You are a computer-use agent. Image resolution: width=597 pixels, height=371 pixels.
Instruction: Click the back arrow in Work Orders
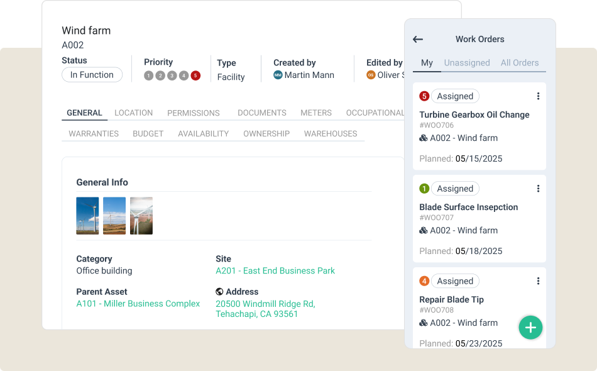[x=418, y=40]
